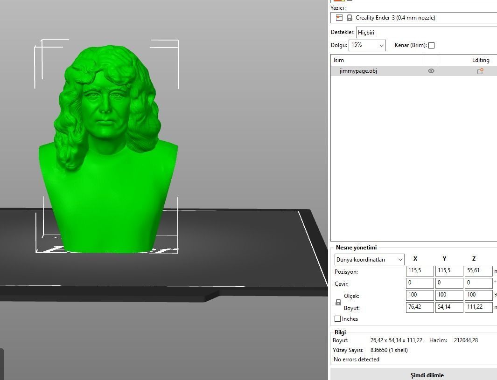Open the Yazıcı Creality Ender-3 printer dropdown
The height and width of the screenshot is (380, 497).
click(x=413, y=18)
